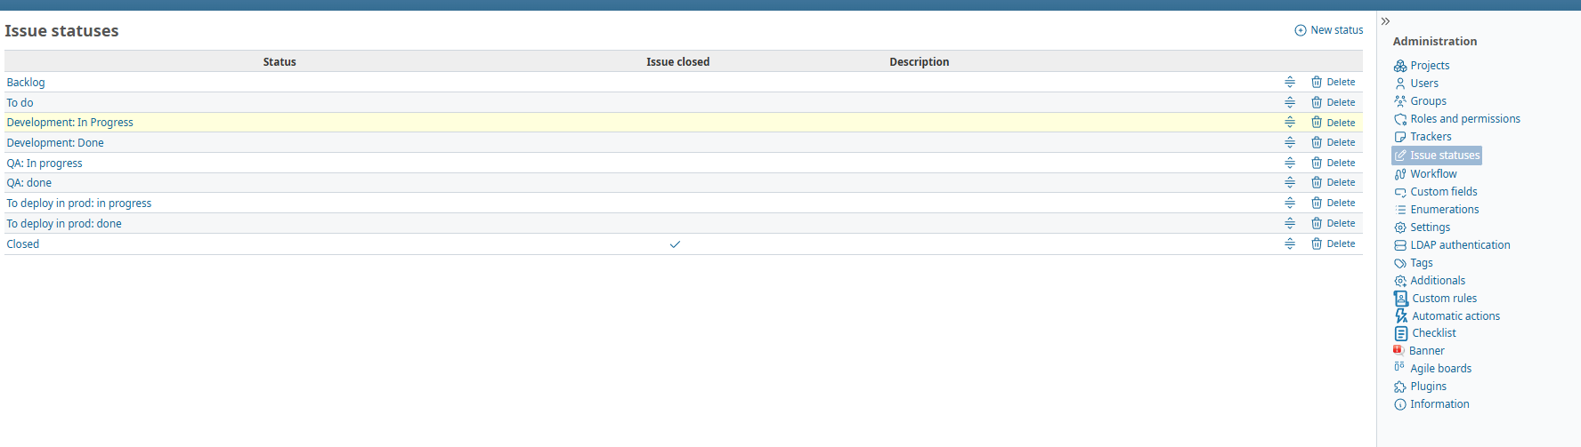This screenshot has width=1581, height=447.
Task: Click the plus icon beside New status
Action: tap(1300, 30)
